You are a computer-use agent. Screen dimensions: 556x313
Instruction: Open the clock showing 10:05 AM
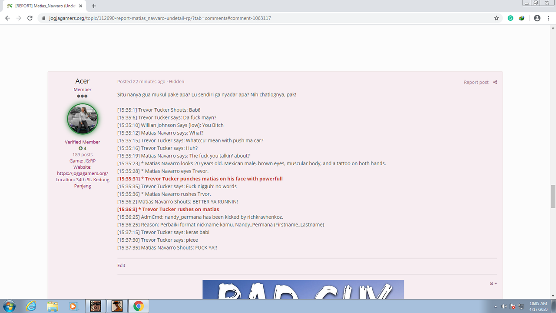538,306
